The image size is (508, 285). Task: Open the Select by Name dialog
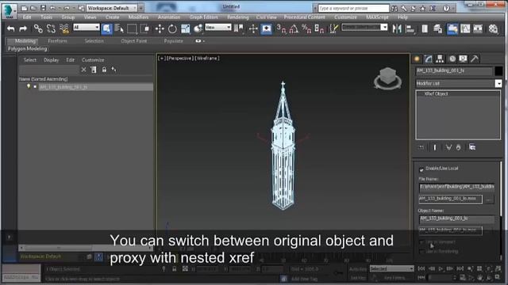point(119,28)
